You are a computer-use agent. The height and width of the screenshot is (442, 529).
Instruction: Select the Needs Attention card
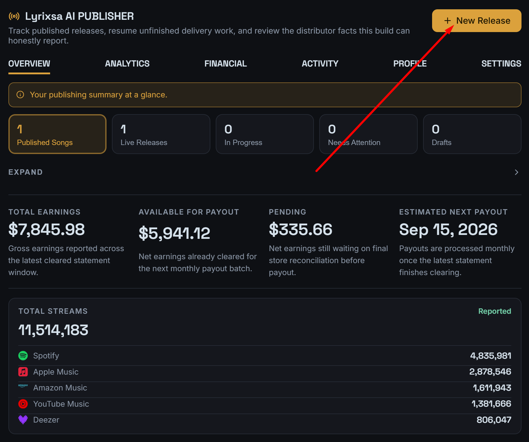coord(368,134)
